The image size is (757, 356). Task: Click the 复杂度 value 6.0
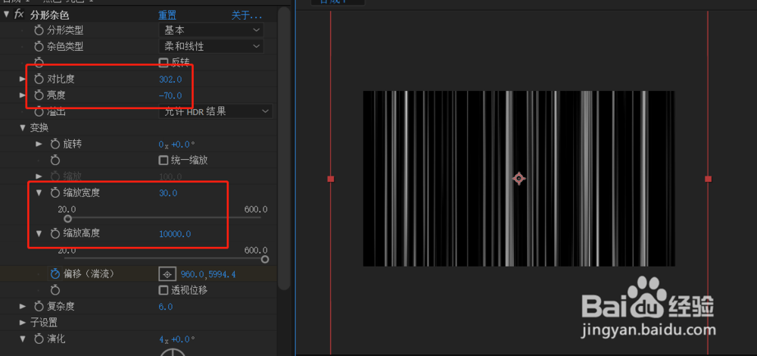point(166,306)
